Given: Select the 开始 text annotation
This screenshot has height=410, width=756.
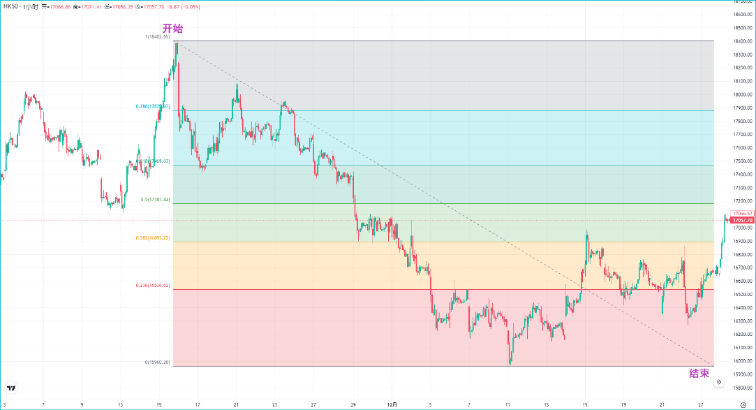Looking at the screenshot, I should click(x=172, y=29).
